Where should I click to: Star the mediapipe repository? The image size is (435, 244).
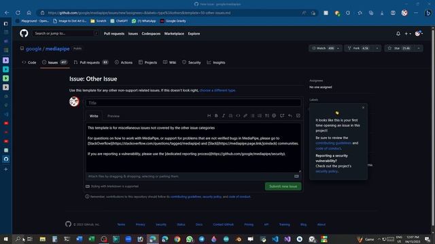click(x=400, y=48)
